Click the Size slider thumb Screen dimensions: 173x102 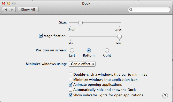tap(80, 23)
